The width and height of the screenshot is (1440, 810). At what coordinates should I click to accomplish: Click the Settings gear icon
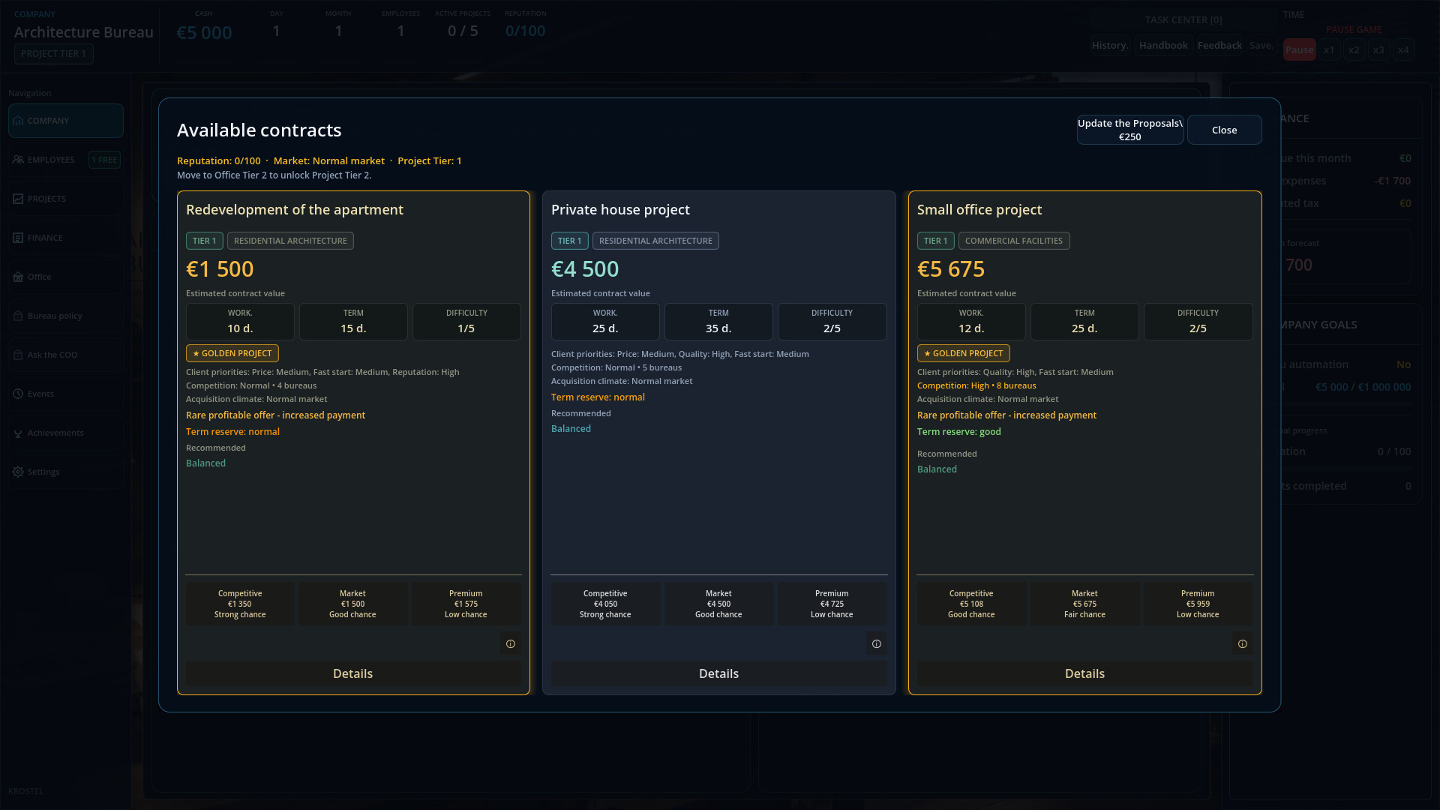click(x=18, y=472)
